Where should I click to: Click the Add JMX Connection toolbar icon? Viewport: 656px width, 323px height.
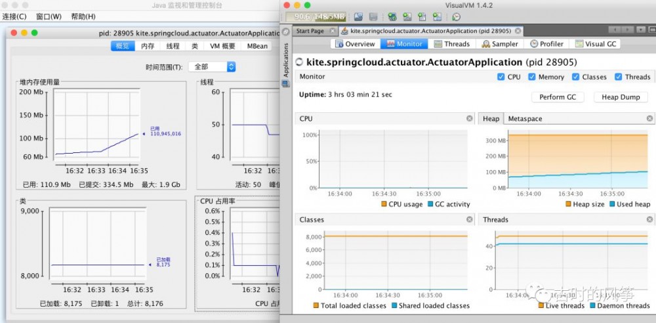[392, 17]
